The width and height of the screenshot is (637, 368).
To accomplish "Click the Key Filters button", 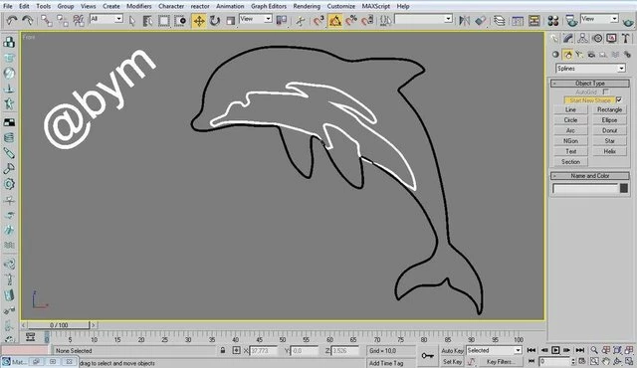I will tap(500, 361).
